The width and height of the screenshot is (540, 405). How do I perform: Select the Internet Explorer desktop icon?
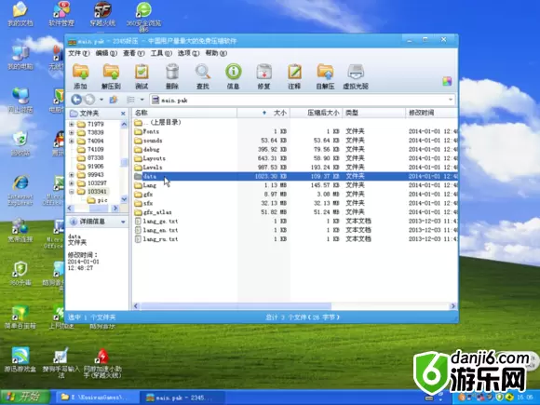20,190
